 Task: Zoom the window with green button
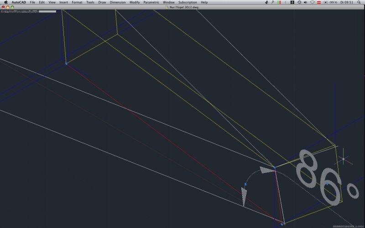tap(12, 7)
